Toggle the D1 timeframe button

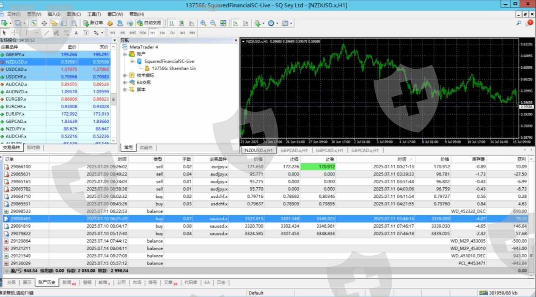[173, 33]
